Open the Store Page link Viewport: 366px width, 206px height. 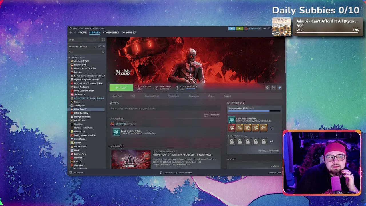tap(117, 96)
